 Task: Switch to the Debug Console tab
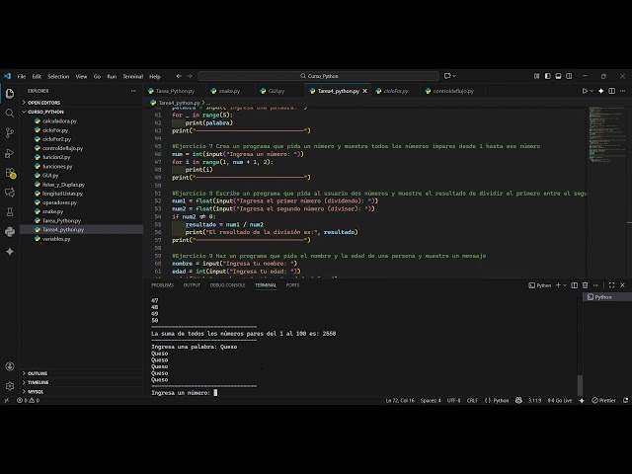[x=227, y=285]
